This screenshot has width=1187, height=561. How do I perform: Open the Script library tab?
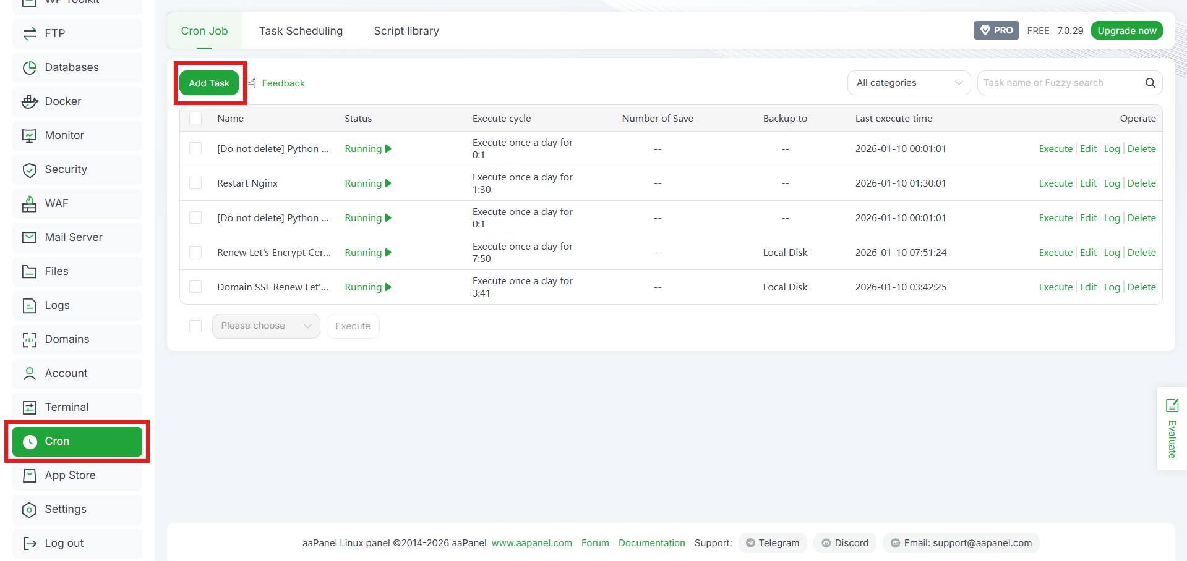pos(406,31)
